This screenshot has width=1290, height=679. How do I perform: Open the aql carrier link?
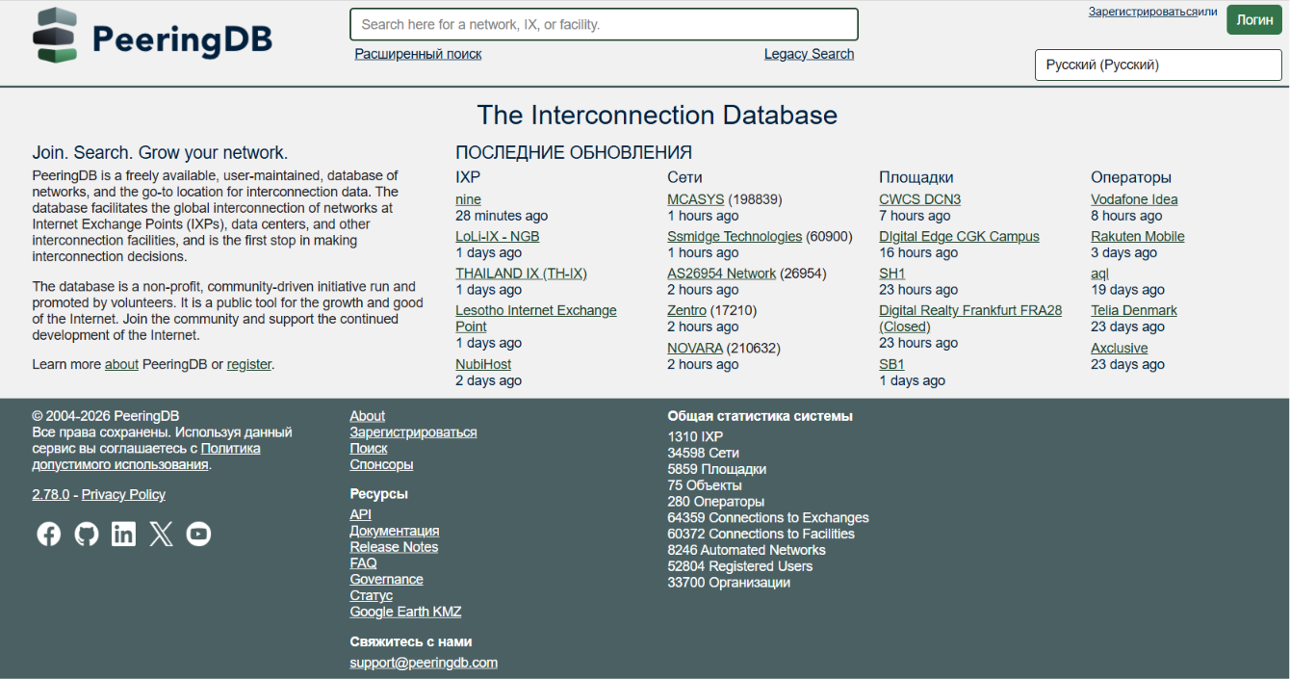1099,274
